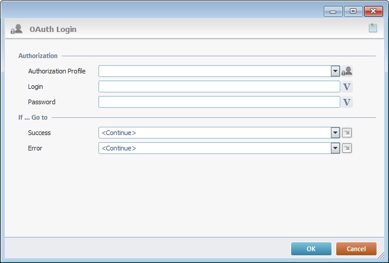Click variable V icon beside Password field
This screenshot has height=263, width=389.
(347, 102)
